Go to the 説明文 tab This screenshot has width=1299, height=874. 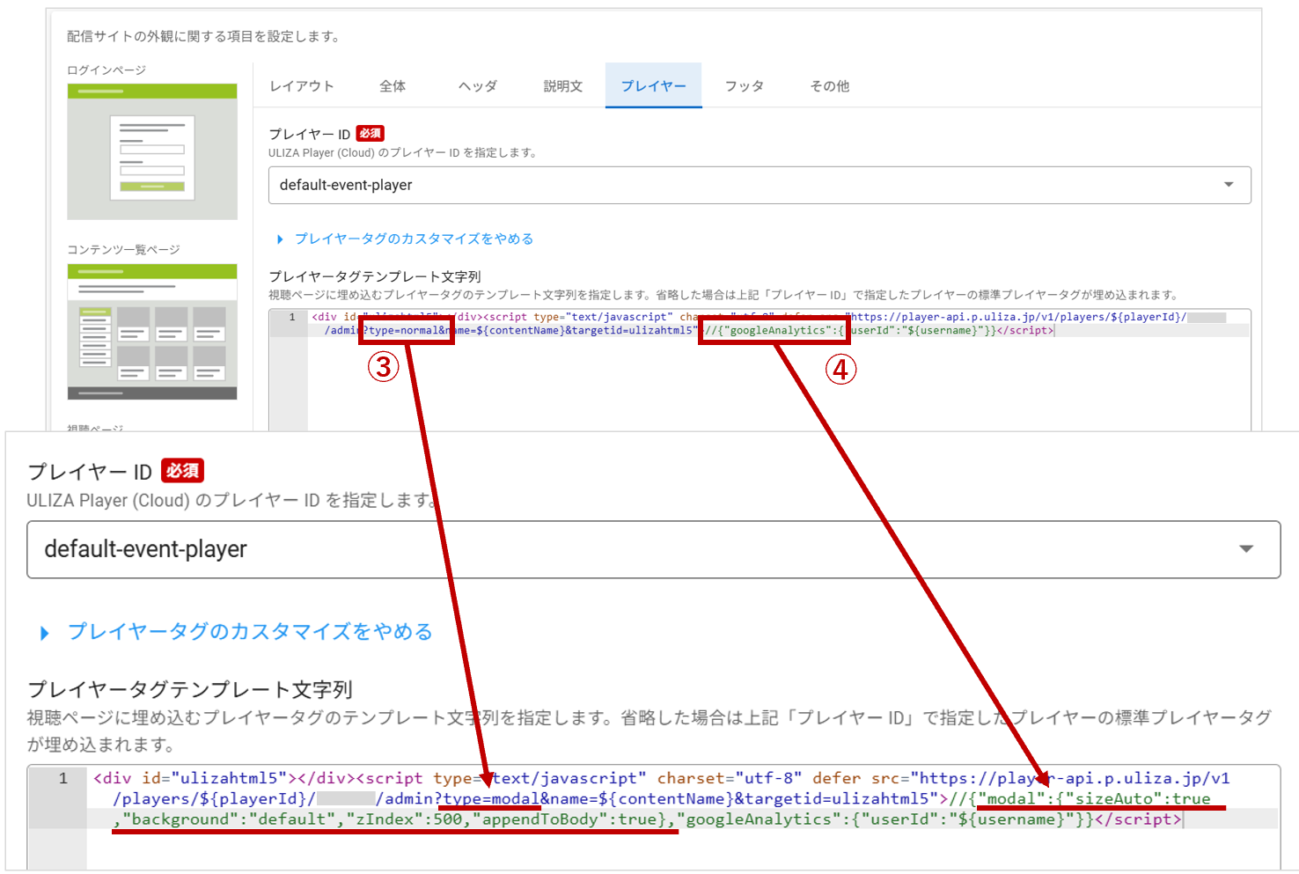[x=563, y=86]
